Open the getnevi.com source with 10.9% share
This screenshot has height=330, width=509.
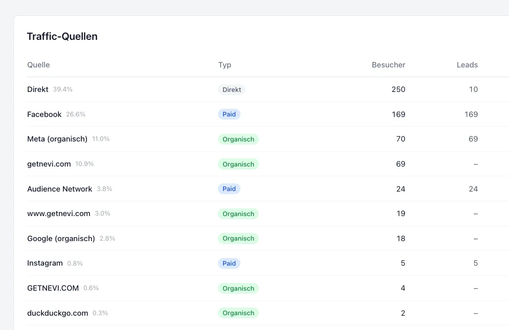pyautogui.click(x=50, y=164)
